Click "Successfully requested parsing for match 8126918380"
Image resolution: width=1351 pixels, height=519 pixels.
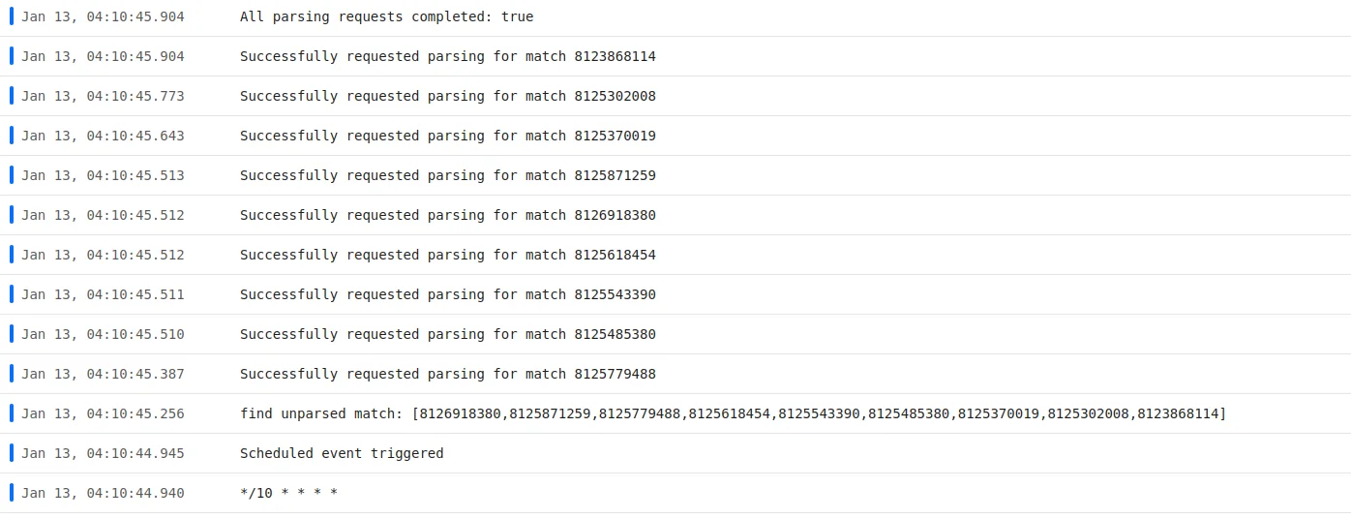447,215
